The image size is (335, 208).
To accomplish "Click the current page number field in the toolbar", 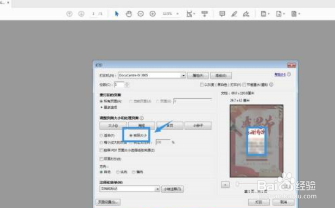I will (x=93, y=14).
